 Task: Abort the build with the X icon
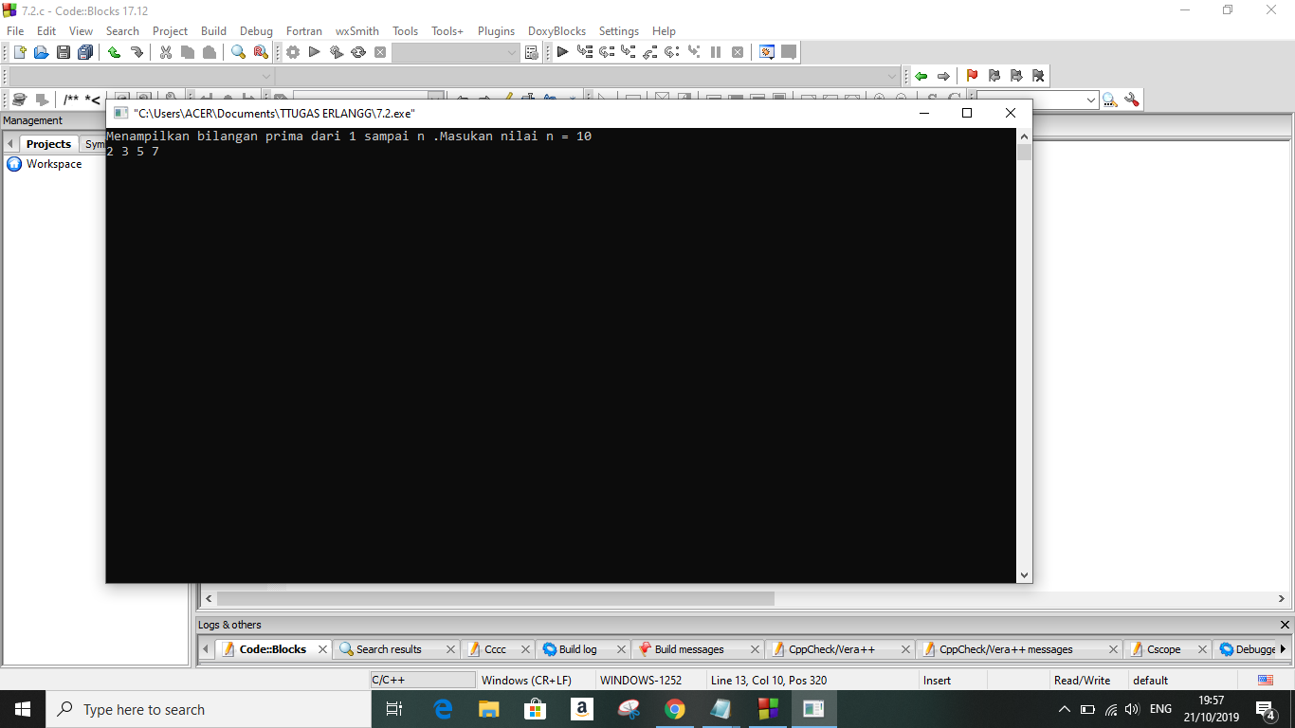point(380,52)
